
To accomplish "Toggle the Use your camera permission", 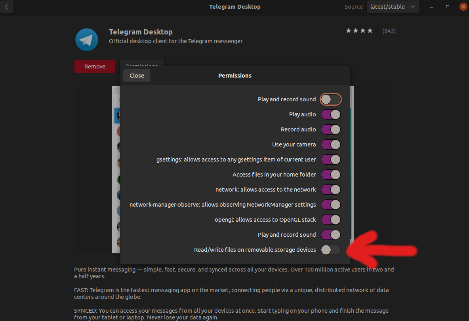I will click(331, 144).
